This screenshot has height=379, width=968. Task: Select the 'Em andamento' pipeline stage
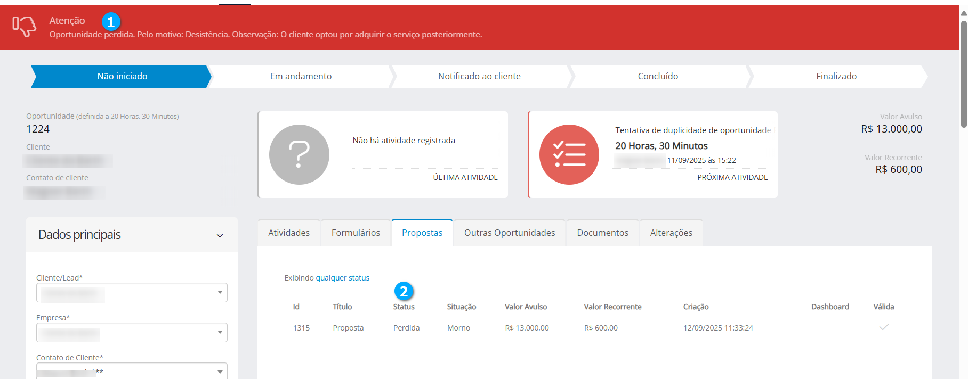pyautogui.click(x=301, y=77)
